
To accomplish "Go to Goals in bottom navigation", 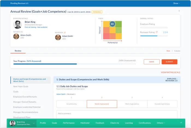I will coord(54,123).
